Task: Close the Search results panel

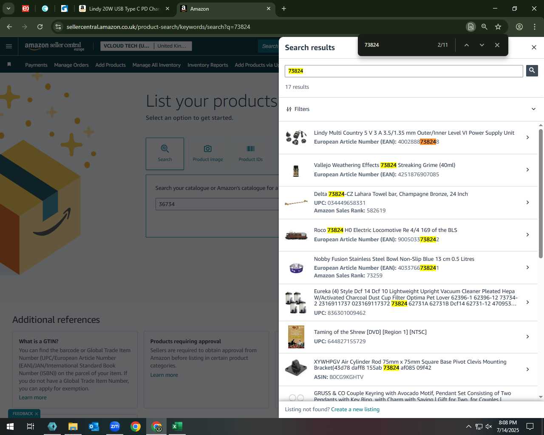Action: [534, 47]
